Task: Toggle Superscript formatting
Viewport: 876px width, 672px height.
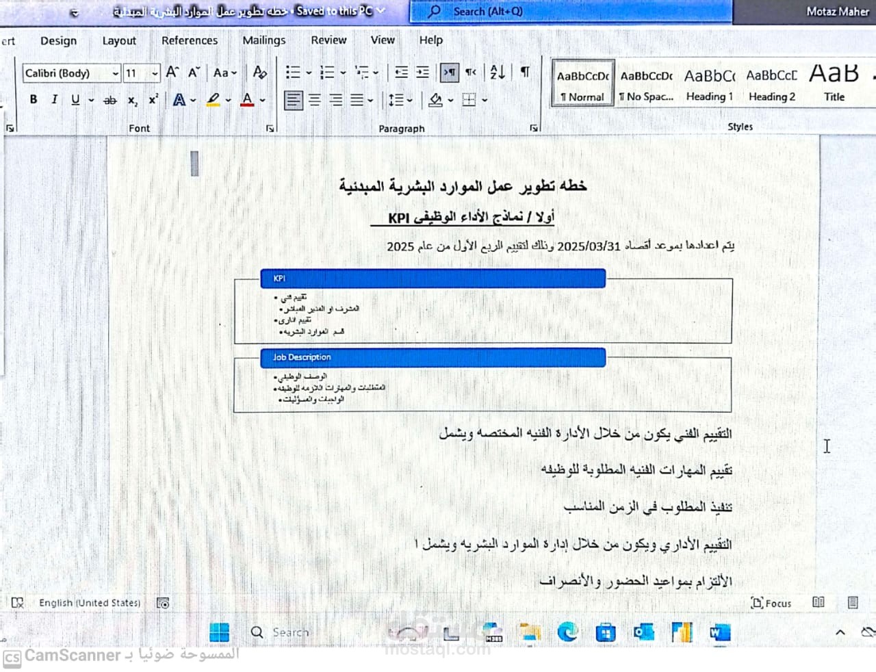Action: pyautogui.click(x=153, y=100)
